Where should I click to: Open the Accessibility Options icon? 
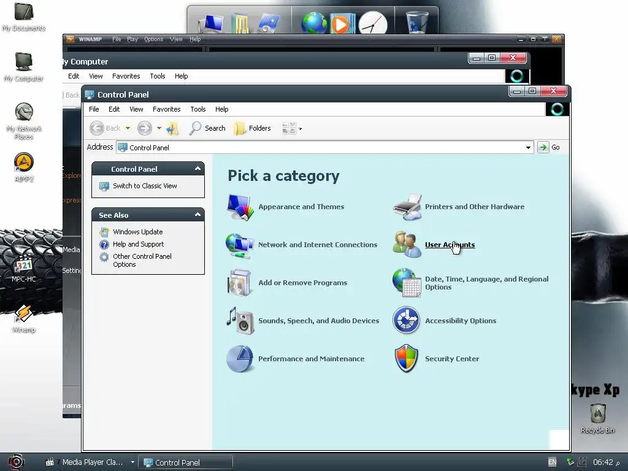click(406, 320)
